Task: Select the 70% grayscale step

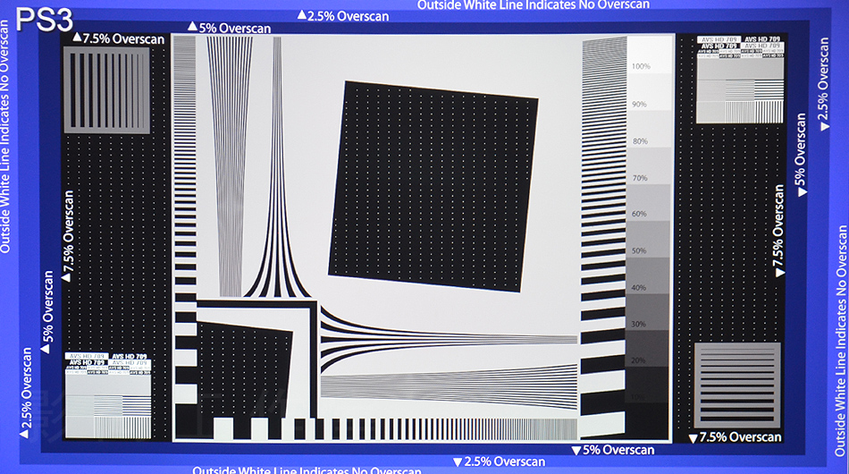Action: click(x=649, y=165)
